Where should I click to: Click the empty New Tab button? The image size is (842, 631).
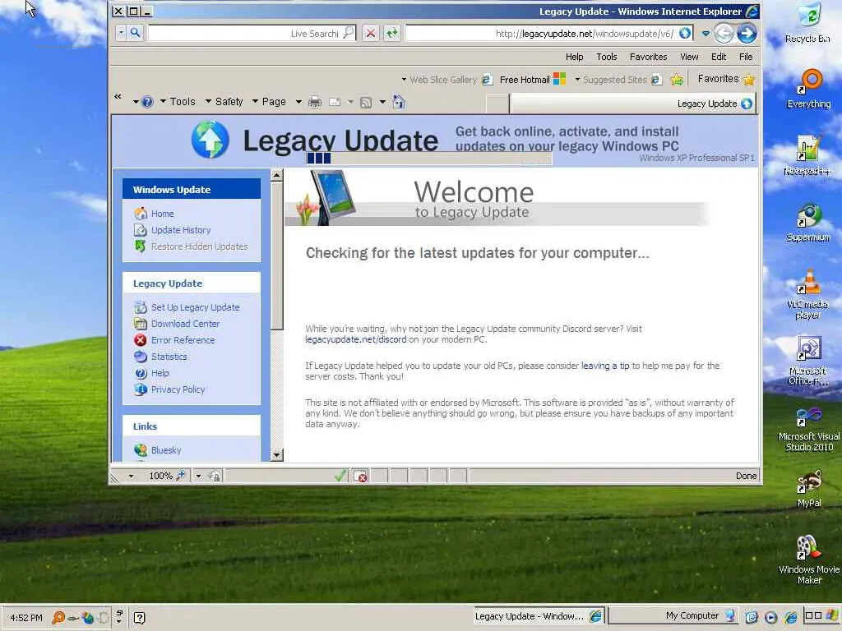pos(497,104)
